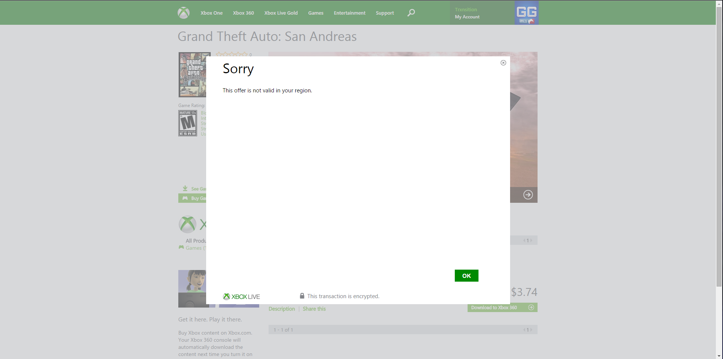Click Download to Xbox 360 button
This screenshot has width=723, height=359.
click(x=502, y=308)
